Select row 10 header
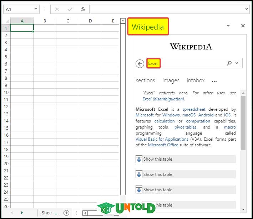Viewport: 253px width, 219px height. [6, 92]
